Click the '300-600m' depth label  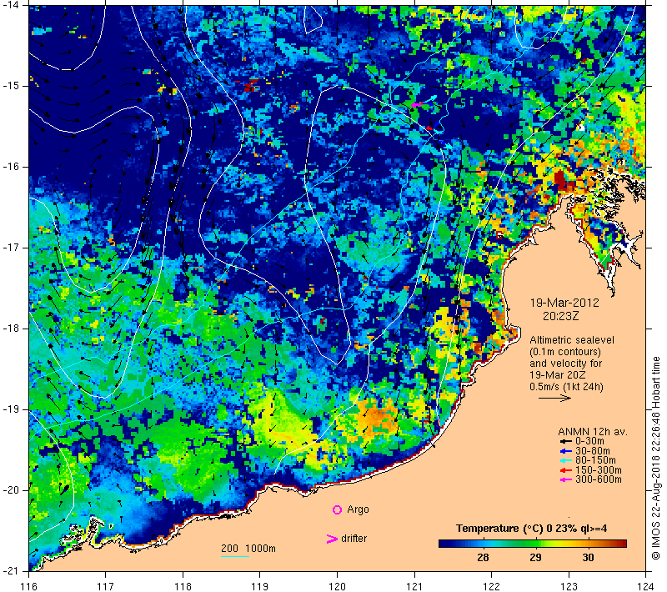click(x=599, y=479)
